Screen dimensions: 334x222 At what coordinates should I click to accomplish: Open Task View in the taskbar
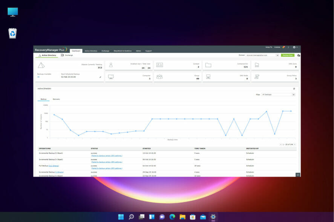click(142, 217)
